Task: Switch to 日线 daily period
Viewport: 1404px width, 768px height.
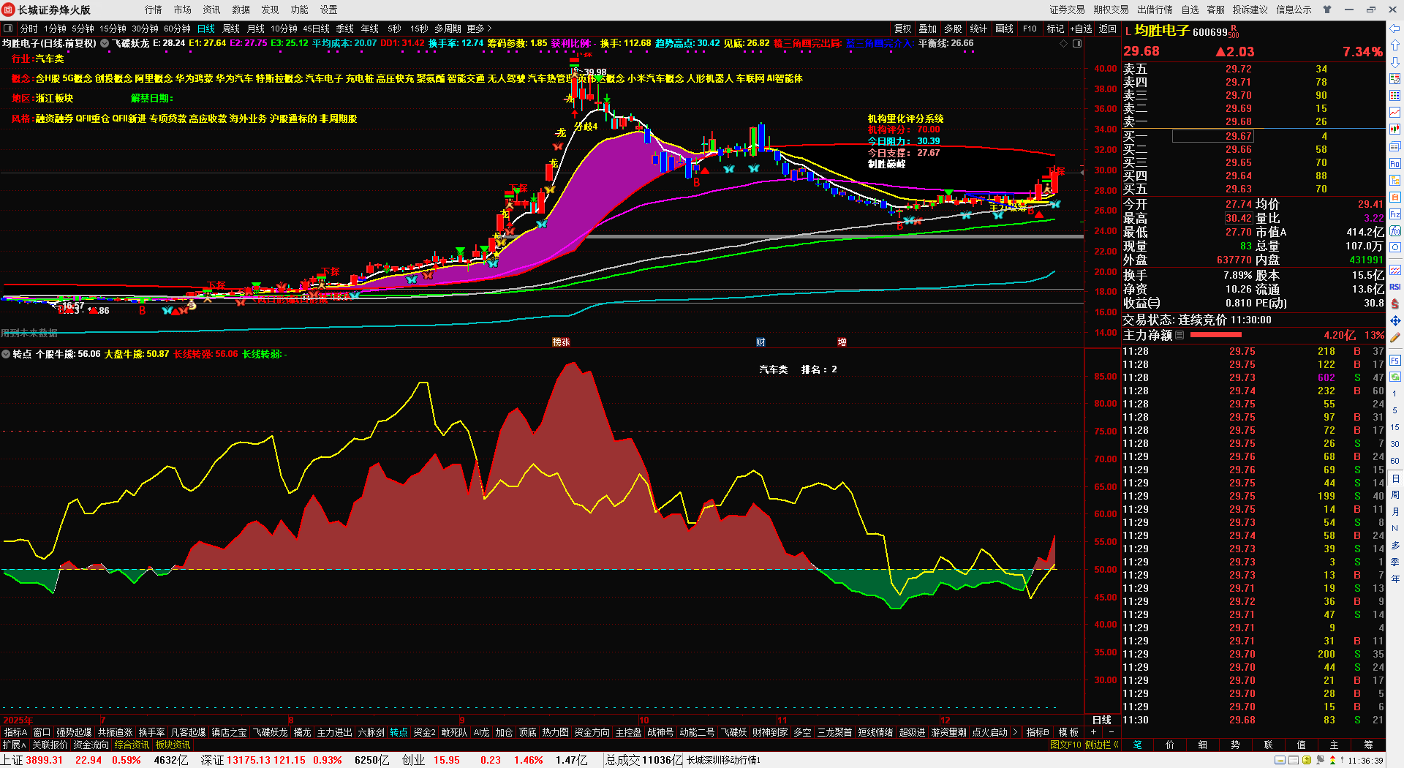Action: click(x=206, y=29)
